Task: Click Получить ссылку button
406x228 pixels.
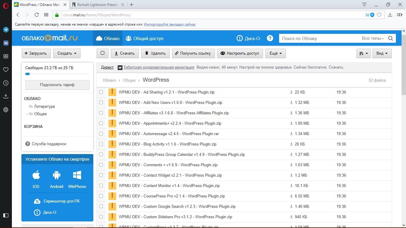Action: click(193, 53)
